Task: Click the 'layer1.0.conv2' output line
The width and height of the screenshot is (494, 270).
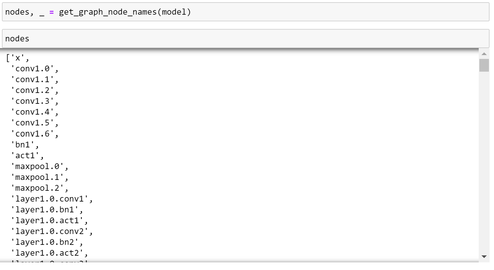Action: (52, 231)
